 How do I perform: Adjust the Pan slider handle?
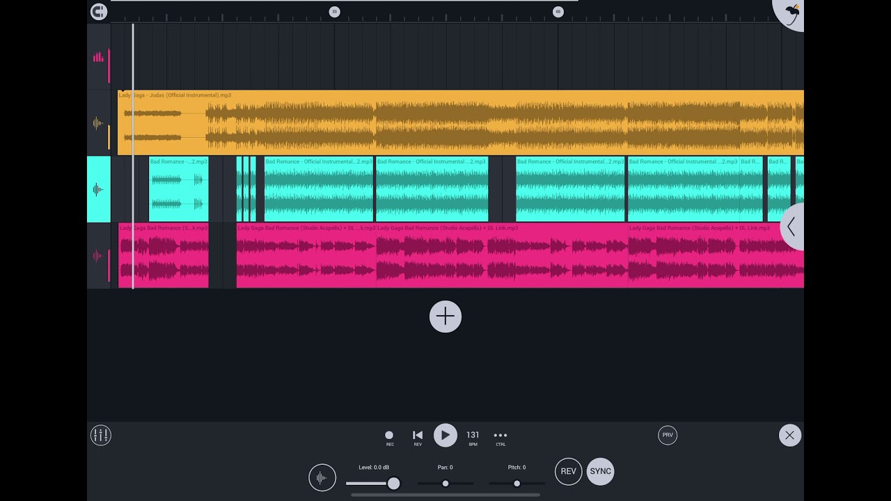click(x=445, y=484)
